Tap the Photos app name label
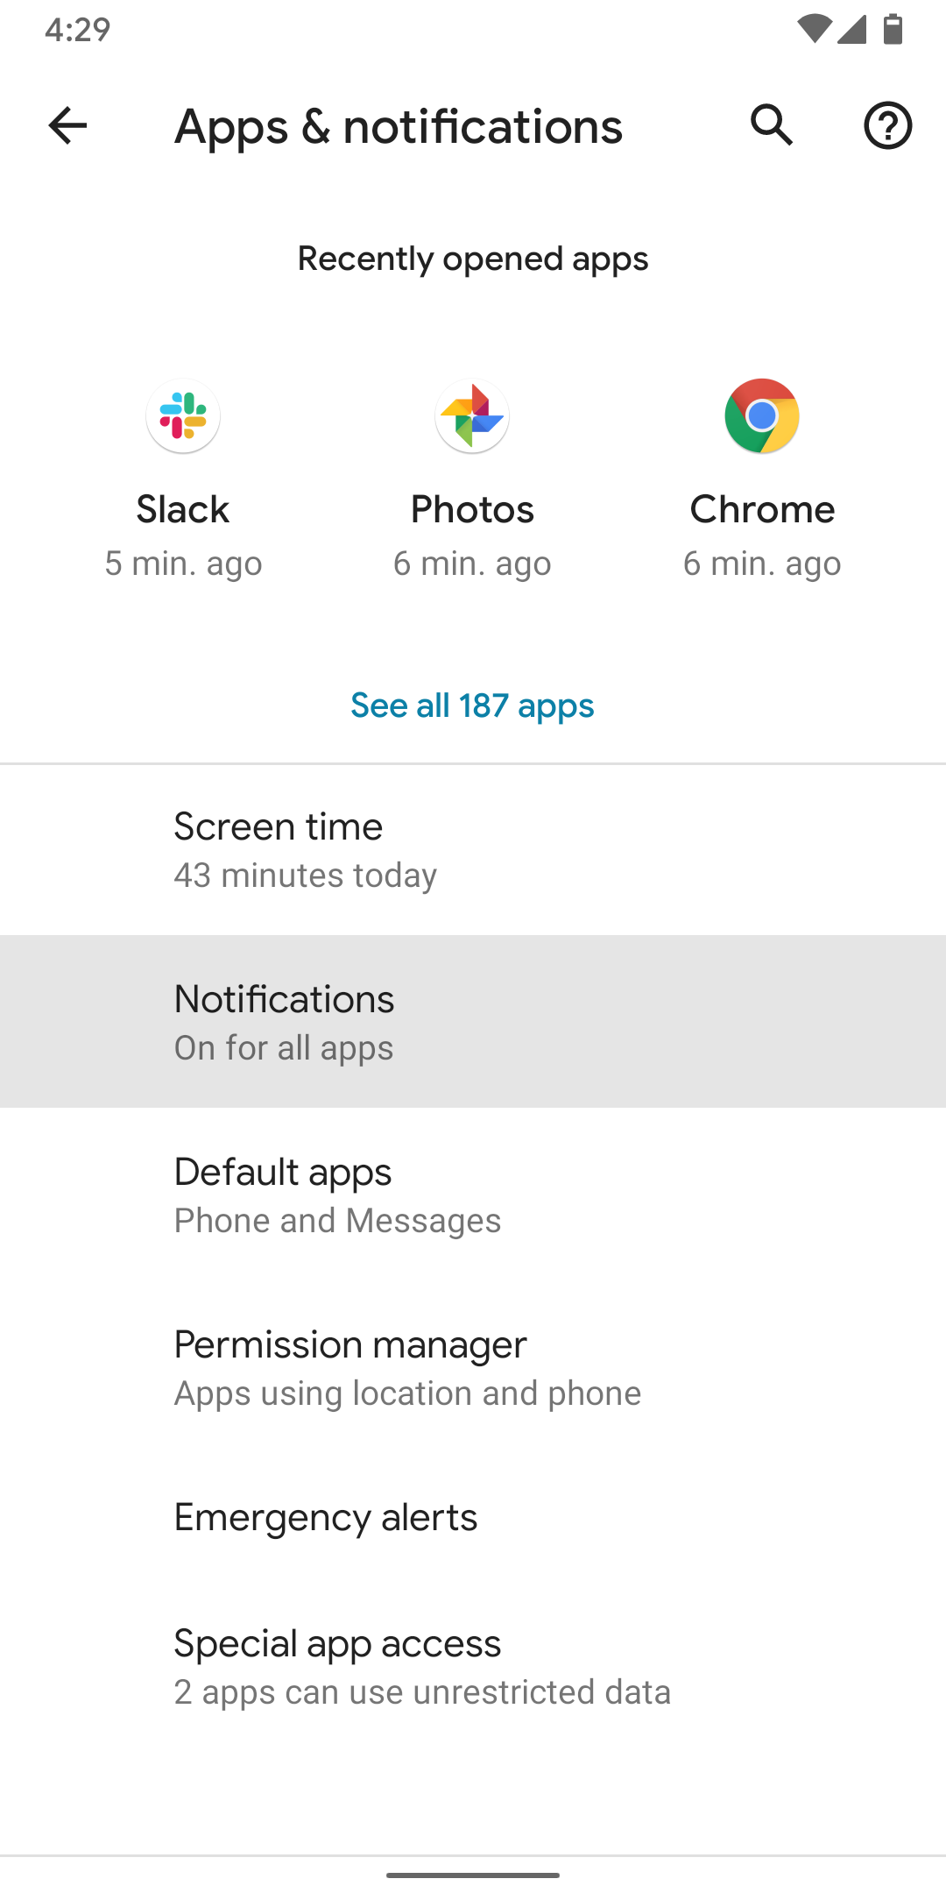The width and height of the screenshot is (946, 1893). [x=472, y=509]
